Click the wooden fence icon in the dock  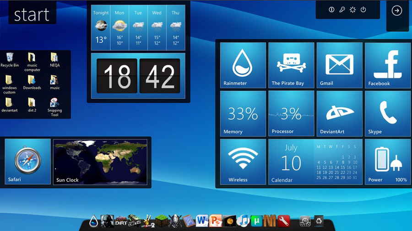click(270, 221)
